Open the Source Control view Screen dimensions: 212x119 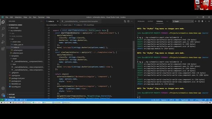point(3,35)
